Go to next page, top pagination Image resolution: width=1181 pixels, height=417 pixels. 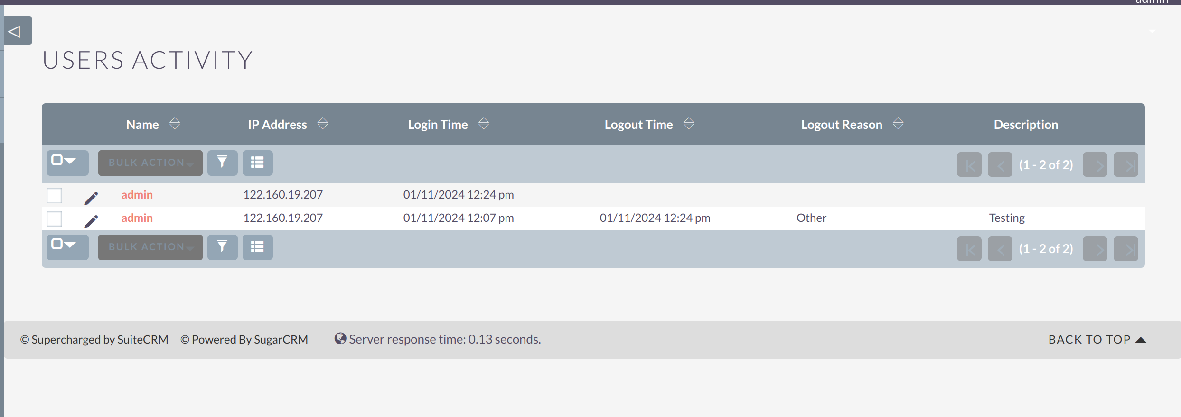1095,165
